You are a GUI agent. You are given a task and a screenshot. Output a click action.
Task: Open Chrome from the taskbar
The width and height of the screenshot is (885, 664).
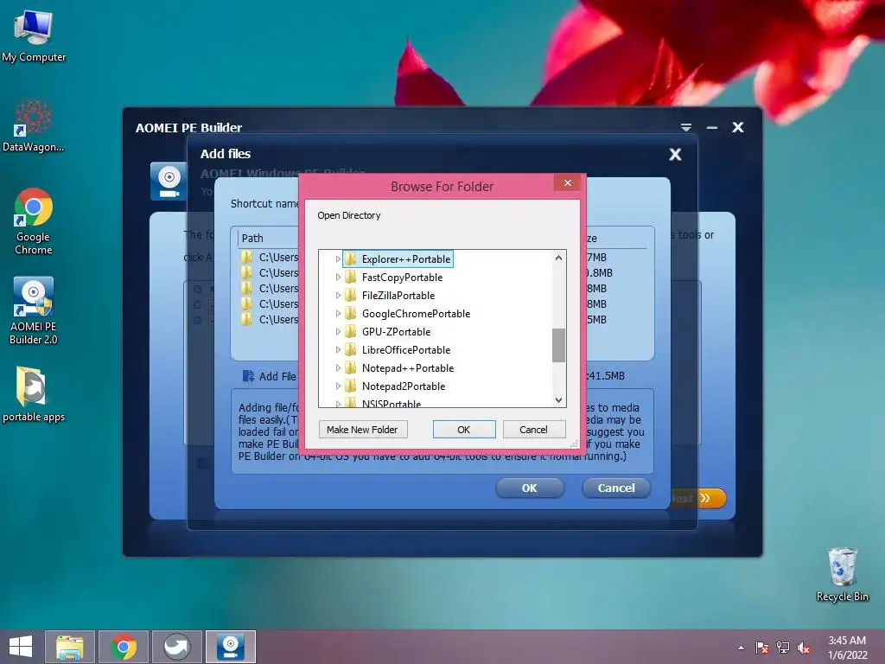click(124, 647)
